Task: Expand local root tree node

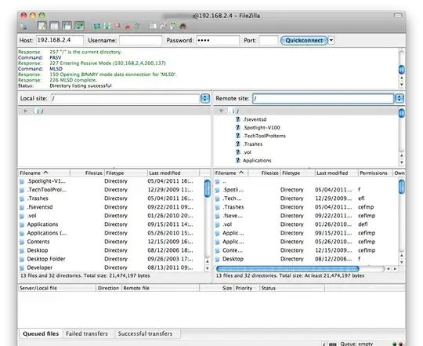Action: 25,111
